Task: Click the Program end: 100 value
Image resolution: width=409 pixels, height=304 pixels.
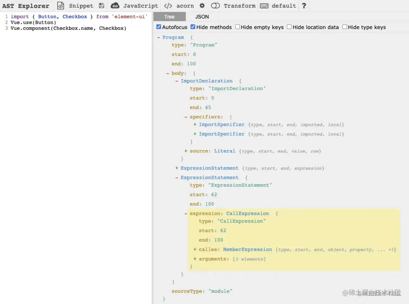Action: pyautogui.click(x=191, y=64)
